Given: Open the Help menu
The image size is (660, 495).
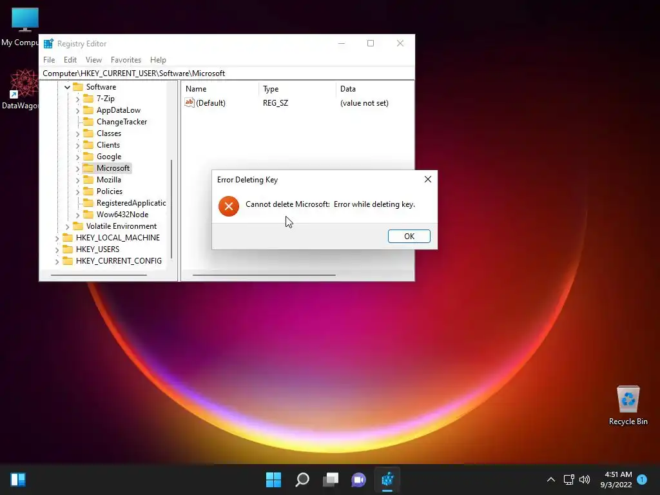Looking at the screenshot, I should point(158,60).
